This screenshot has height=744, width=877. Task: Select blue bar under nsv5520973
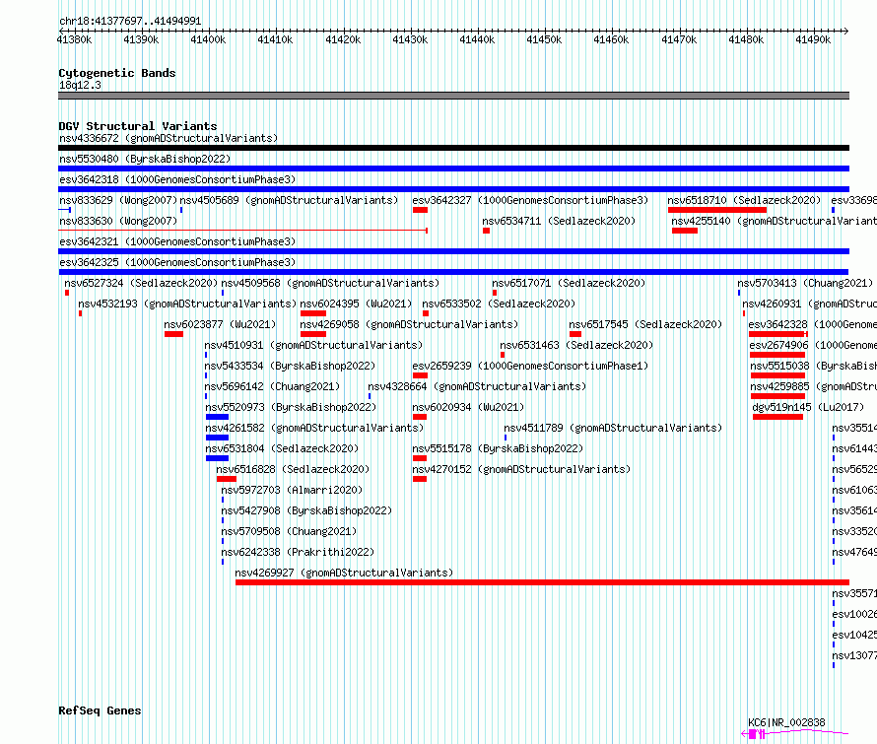(217, 417)
